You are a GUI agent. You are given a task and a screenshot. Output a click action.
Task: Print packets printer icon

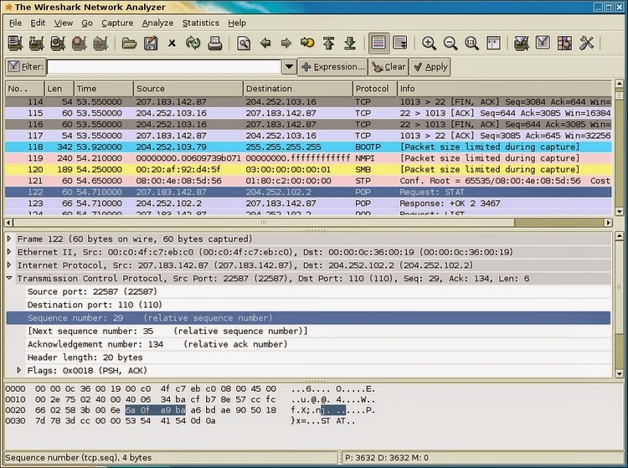click(214, 43)
